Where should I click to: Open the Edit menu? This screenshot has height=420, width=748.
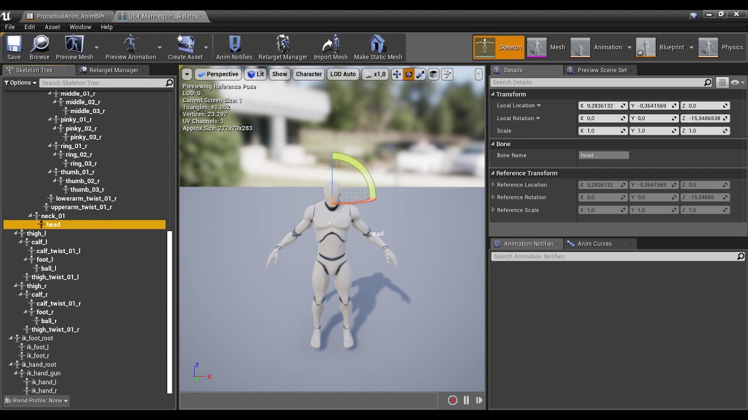[x=30, y=27]
